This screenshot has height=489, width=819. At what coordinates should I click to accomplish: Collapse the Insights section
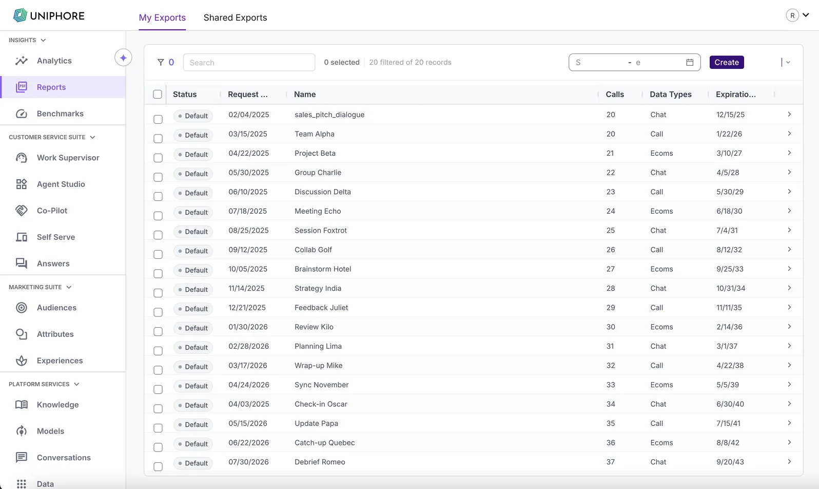tap(43, 40)
